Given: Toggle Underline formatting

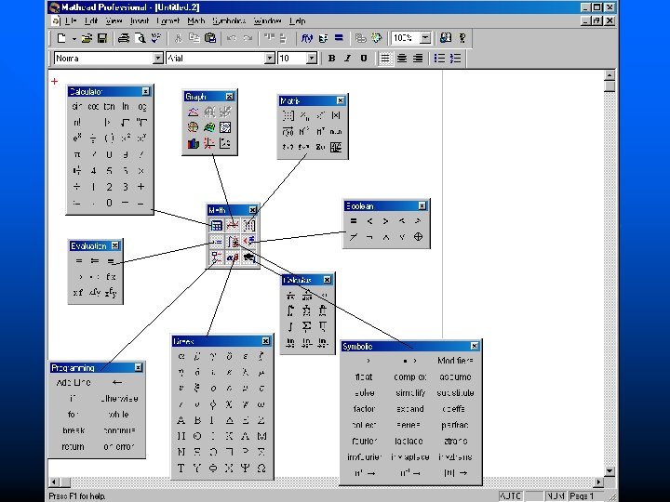Looking at the screenshot, I should [x=364, y=59].
